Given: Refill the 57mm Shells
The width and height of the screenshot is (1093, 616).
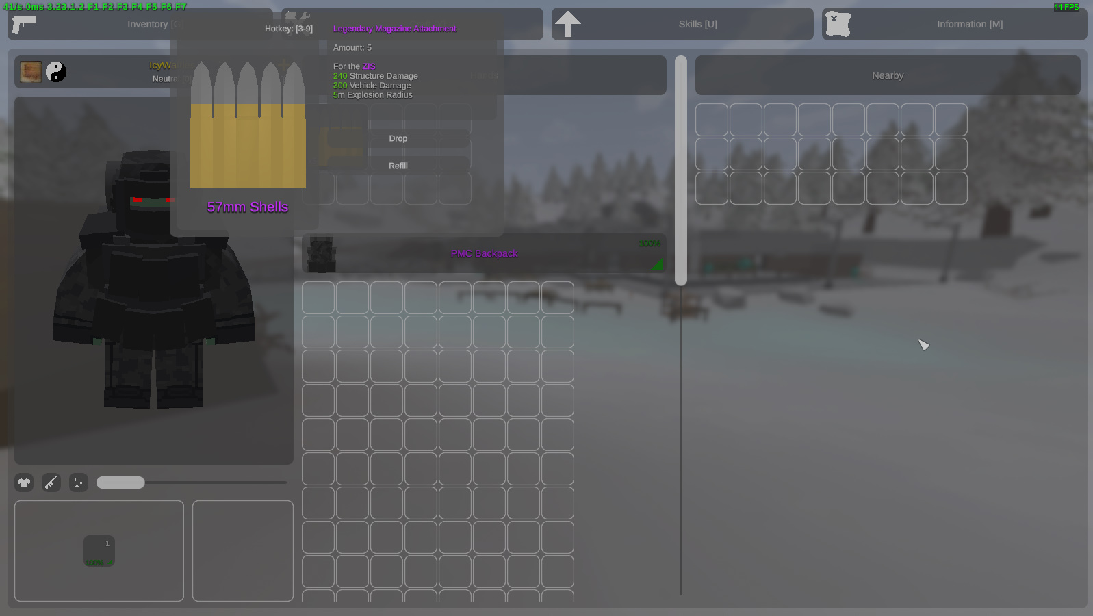Looking at the screenshot, I should (398, 166).
